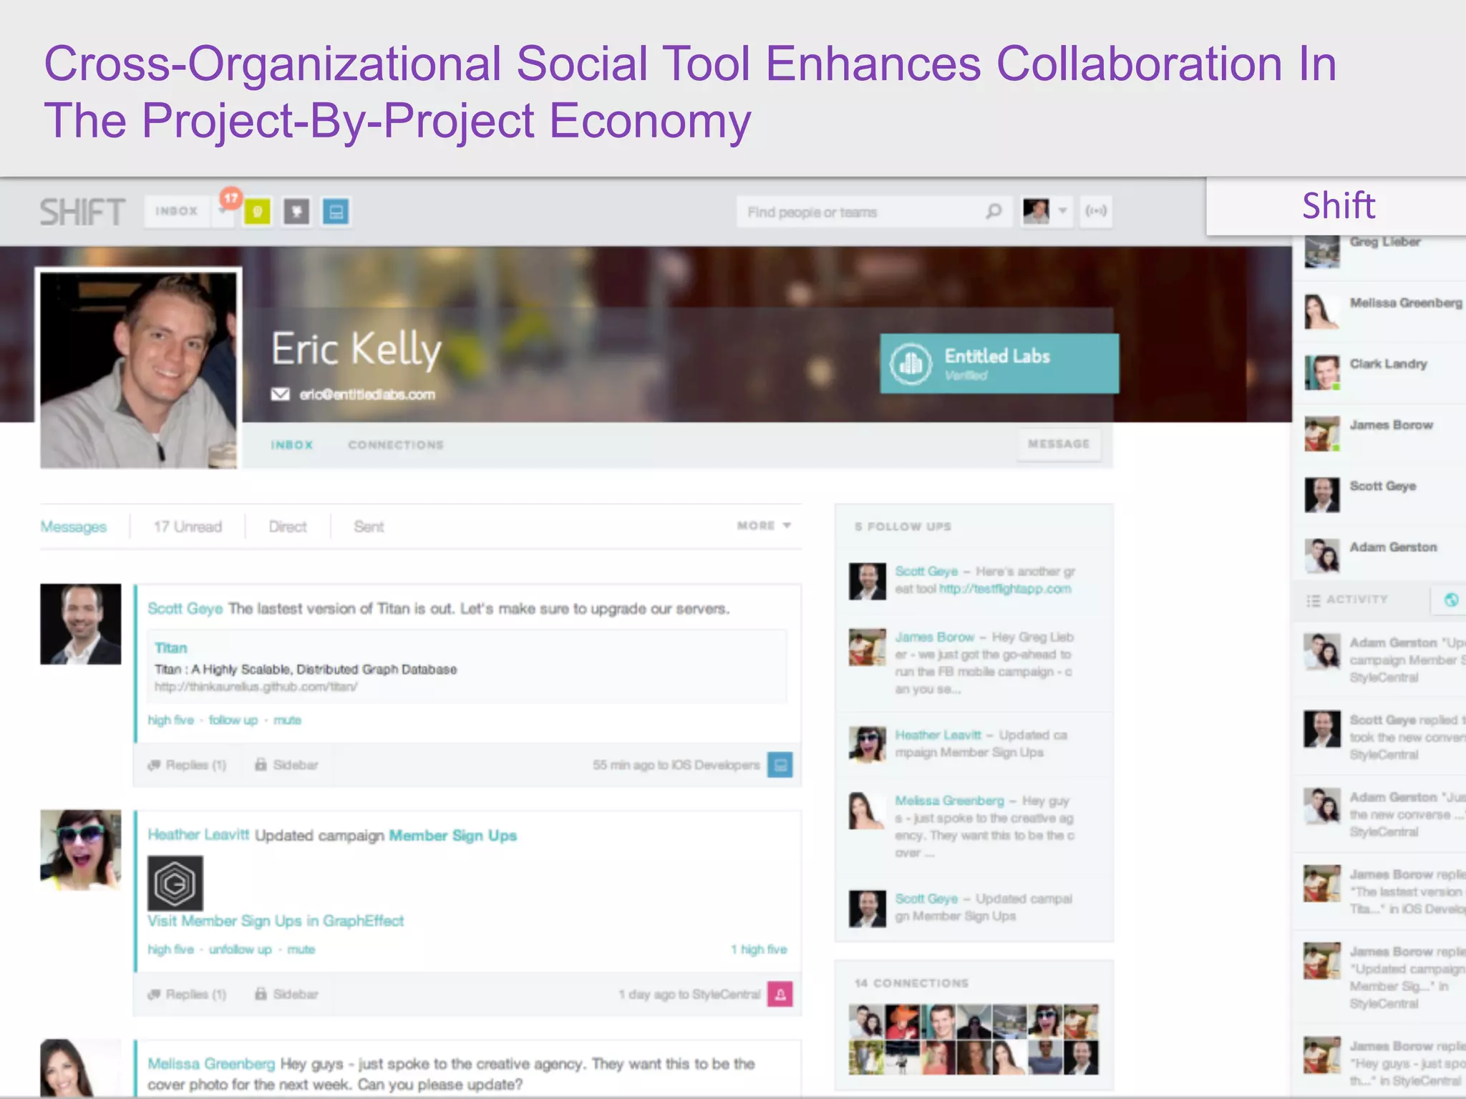Select the 17 Unread filter

[188, 527]
